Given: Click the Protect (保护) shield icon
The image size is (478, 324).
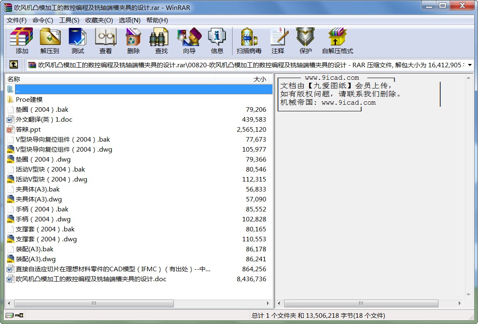Looking at the screenshot, I should [305, 41].
